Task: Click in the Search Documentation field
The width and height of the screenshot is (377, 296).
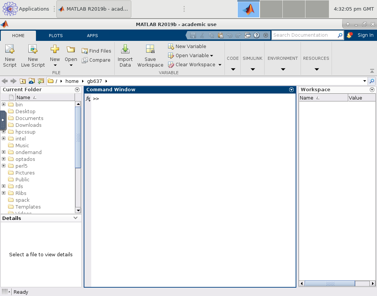Action: coord(303,35)
